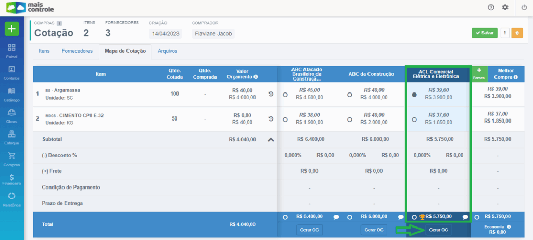
Task: Open history icon for Argamassa row
Action: pos(271,94)
